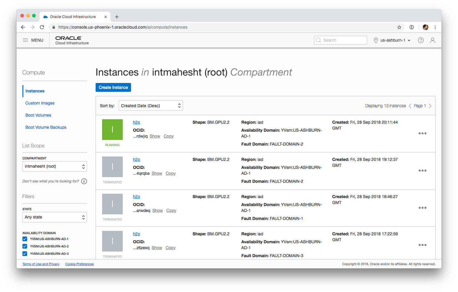The width and height of the screenshot is (458, 292).
Task: Show the full OCID ending rdwjiq
Action: coord(155,136)
